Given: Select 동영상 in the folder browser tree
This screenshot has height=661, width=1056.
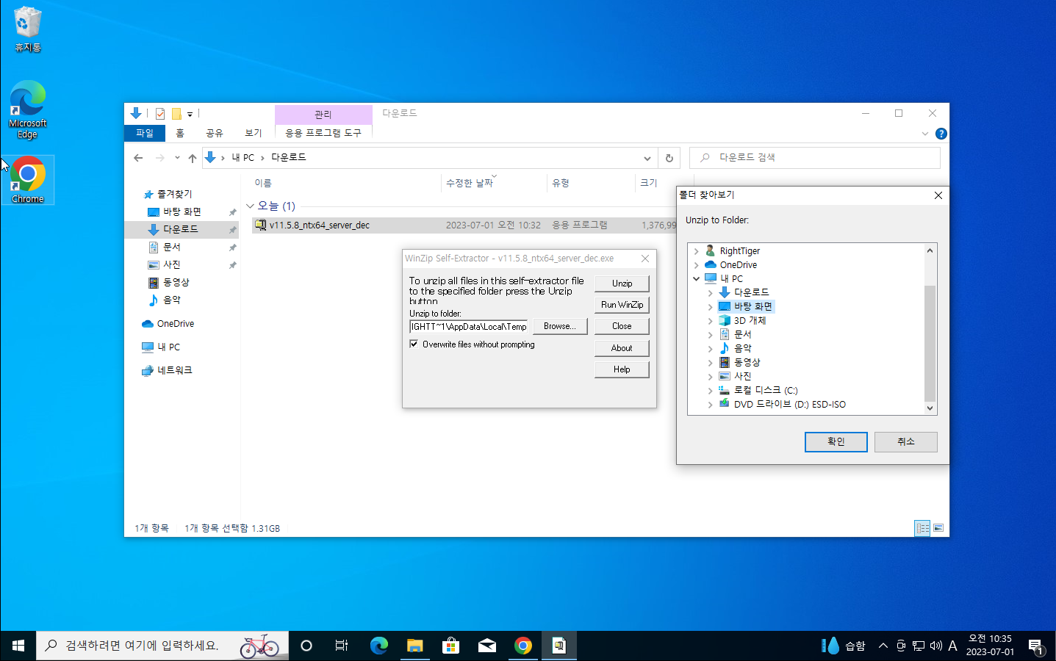Looking at the screenshot, I should click(x=747, y=363).
